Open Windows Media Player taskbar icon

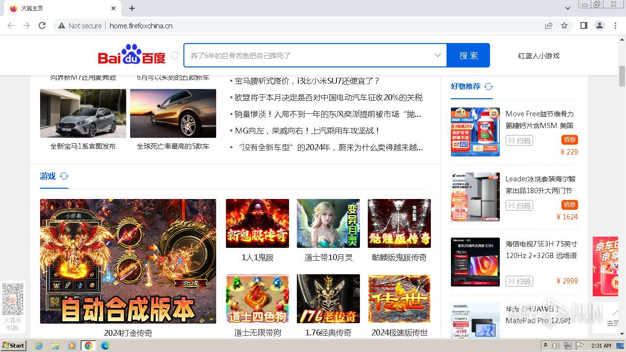tap(72, 346)
